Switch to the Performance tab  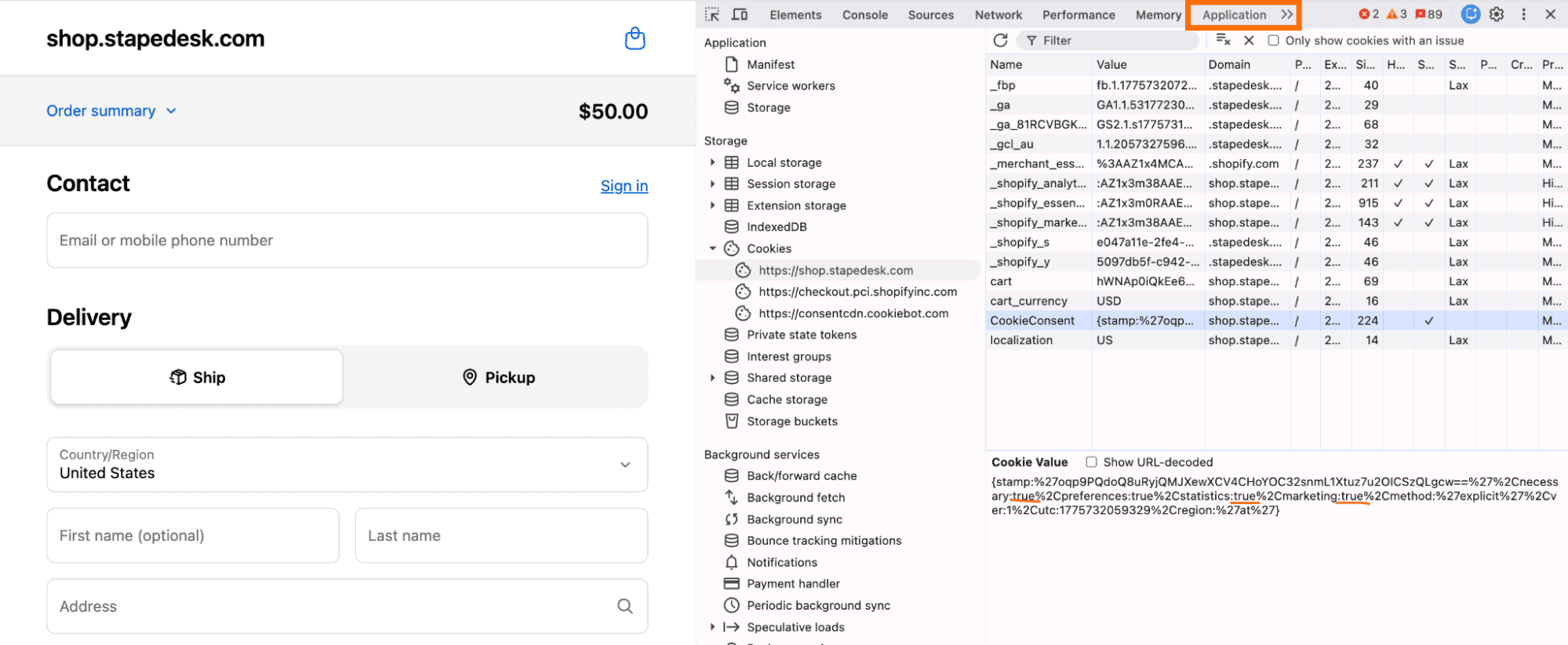pos(1079,15)
